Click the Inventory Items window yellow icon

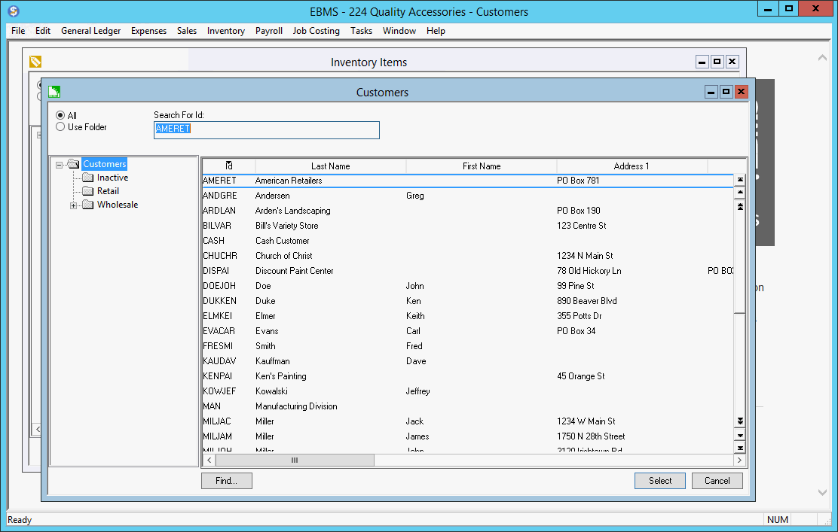tap(35, 62)
